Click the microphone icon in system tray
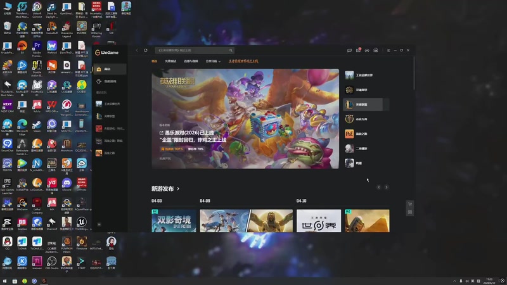Viewport: 507px width, 285px height. pyautogui.click(x=461, y=281)
